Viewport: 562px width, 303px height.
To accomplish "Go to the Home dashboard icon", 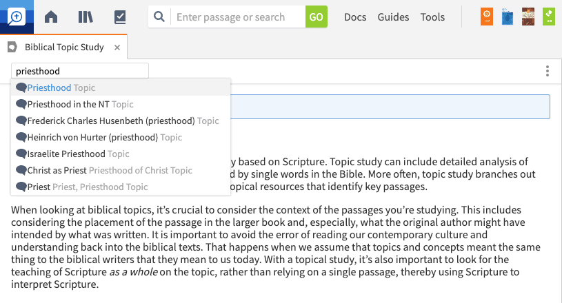I will (51, 17).
